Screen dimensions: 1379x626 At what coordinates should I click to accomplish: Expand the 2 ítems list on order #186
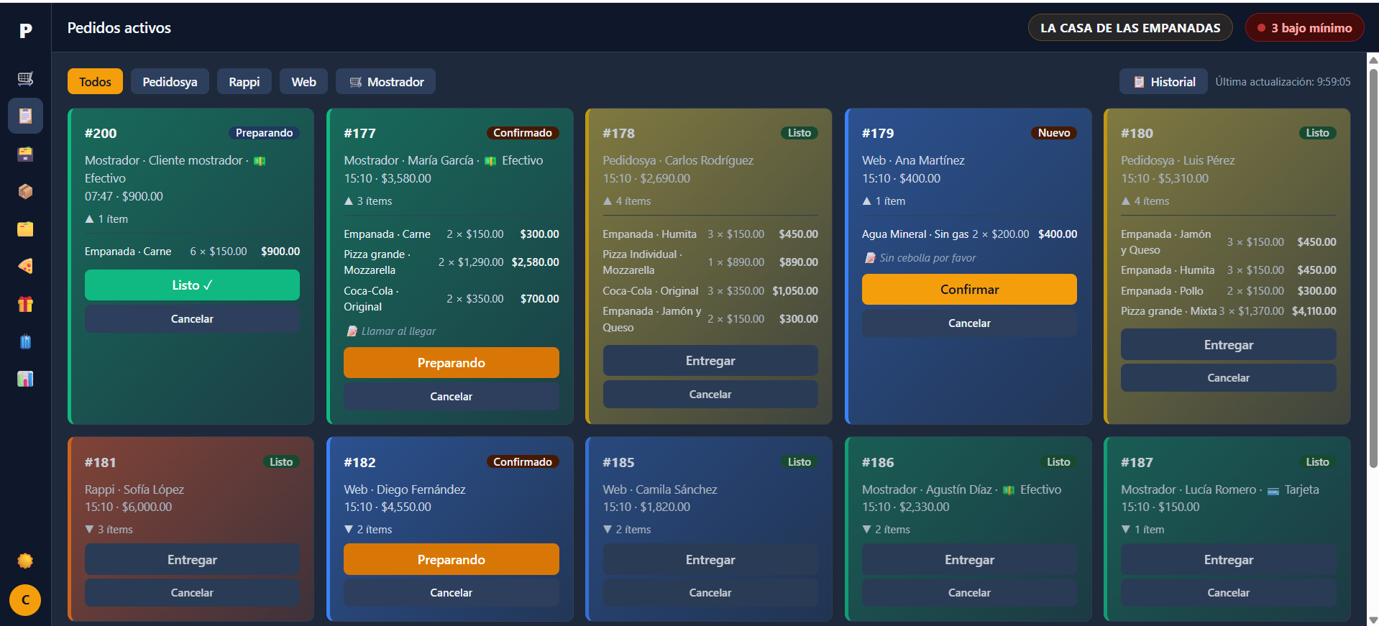coord(886,530)
